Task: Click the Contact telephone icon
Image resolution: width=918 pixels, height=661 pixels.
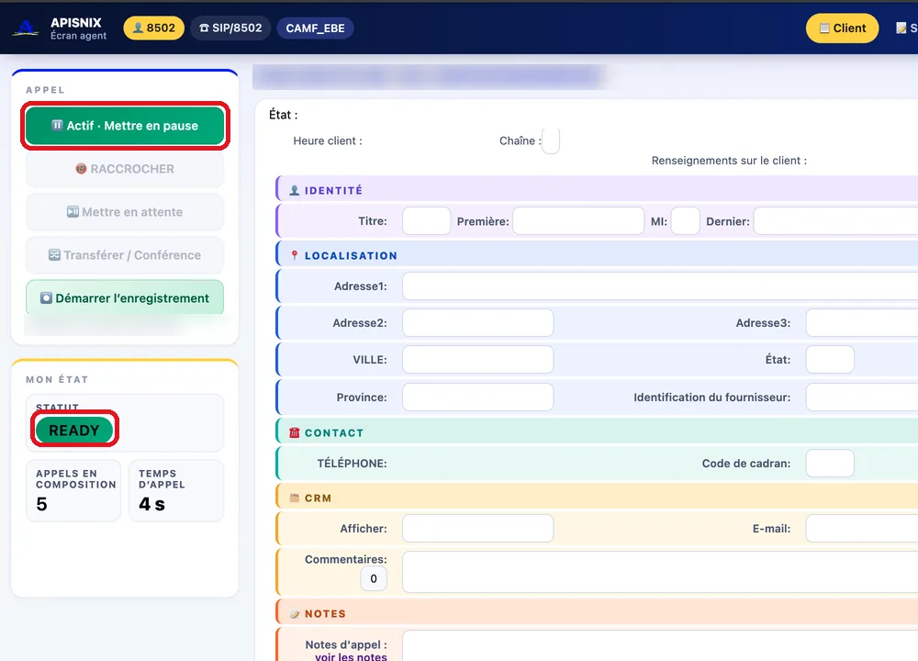Action: click(x=295, y=432)
